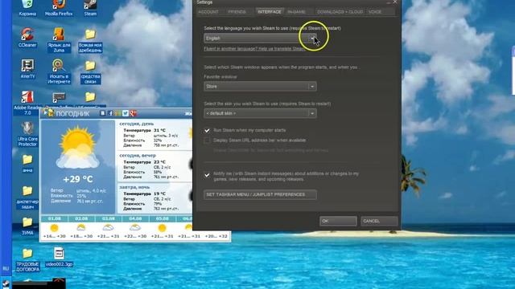Viewport: 515px width, 289px height.
Task: Open the ЗУМА folder on desktop
Action: [27, 226]
